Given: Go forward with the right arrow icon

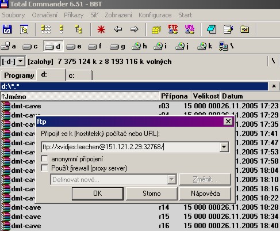Looking at the screenshot, I should click(134, 29).
